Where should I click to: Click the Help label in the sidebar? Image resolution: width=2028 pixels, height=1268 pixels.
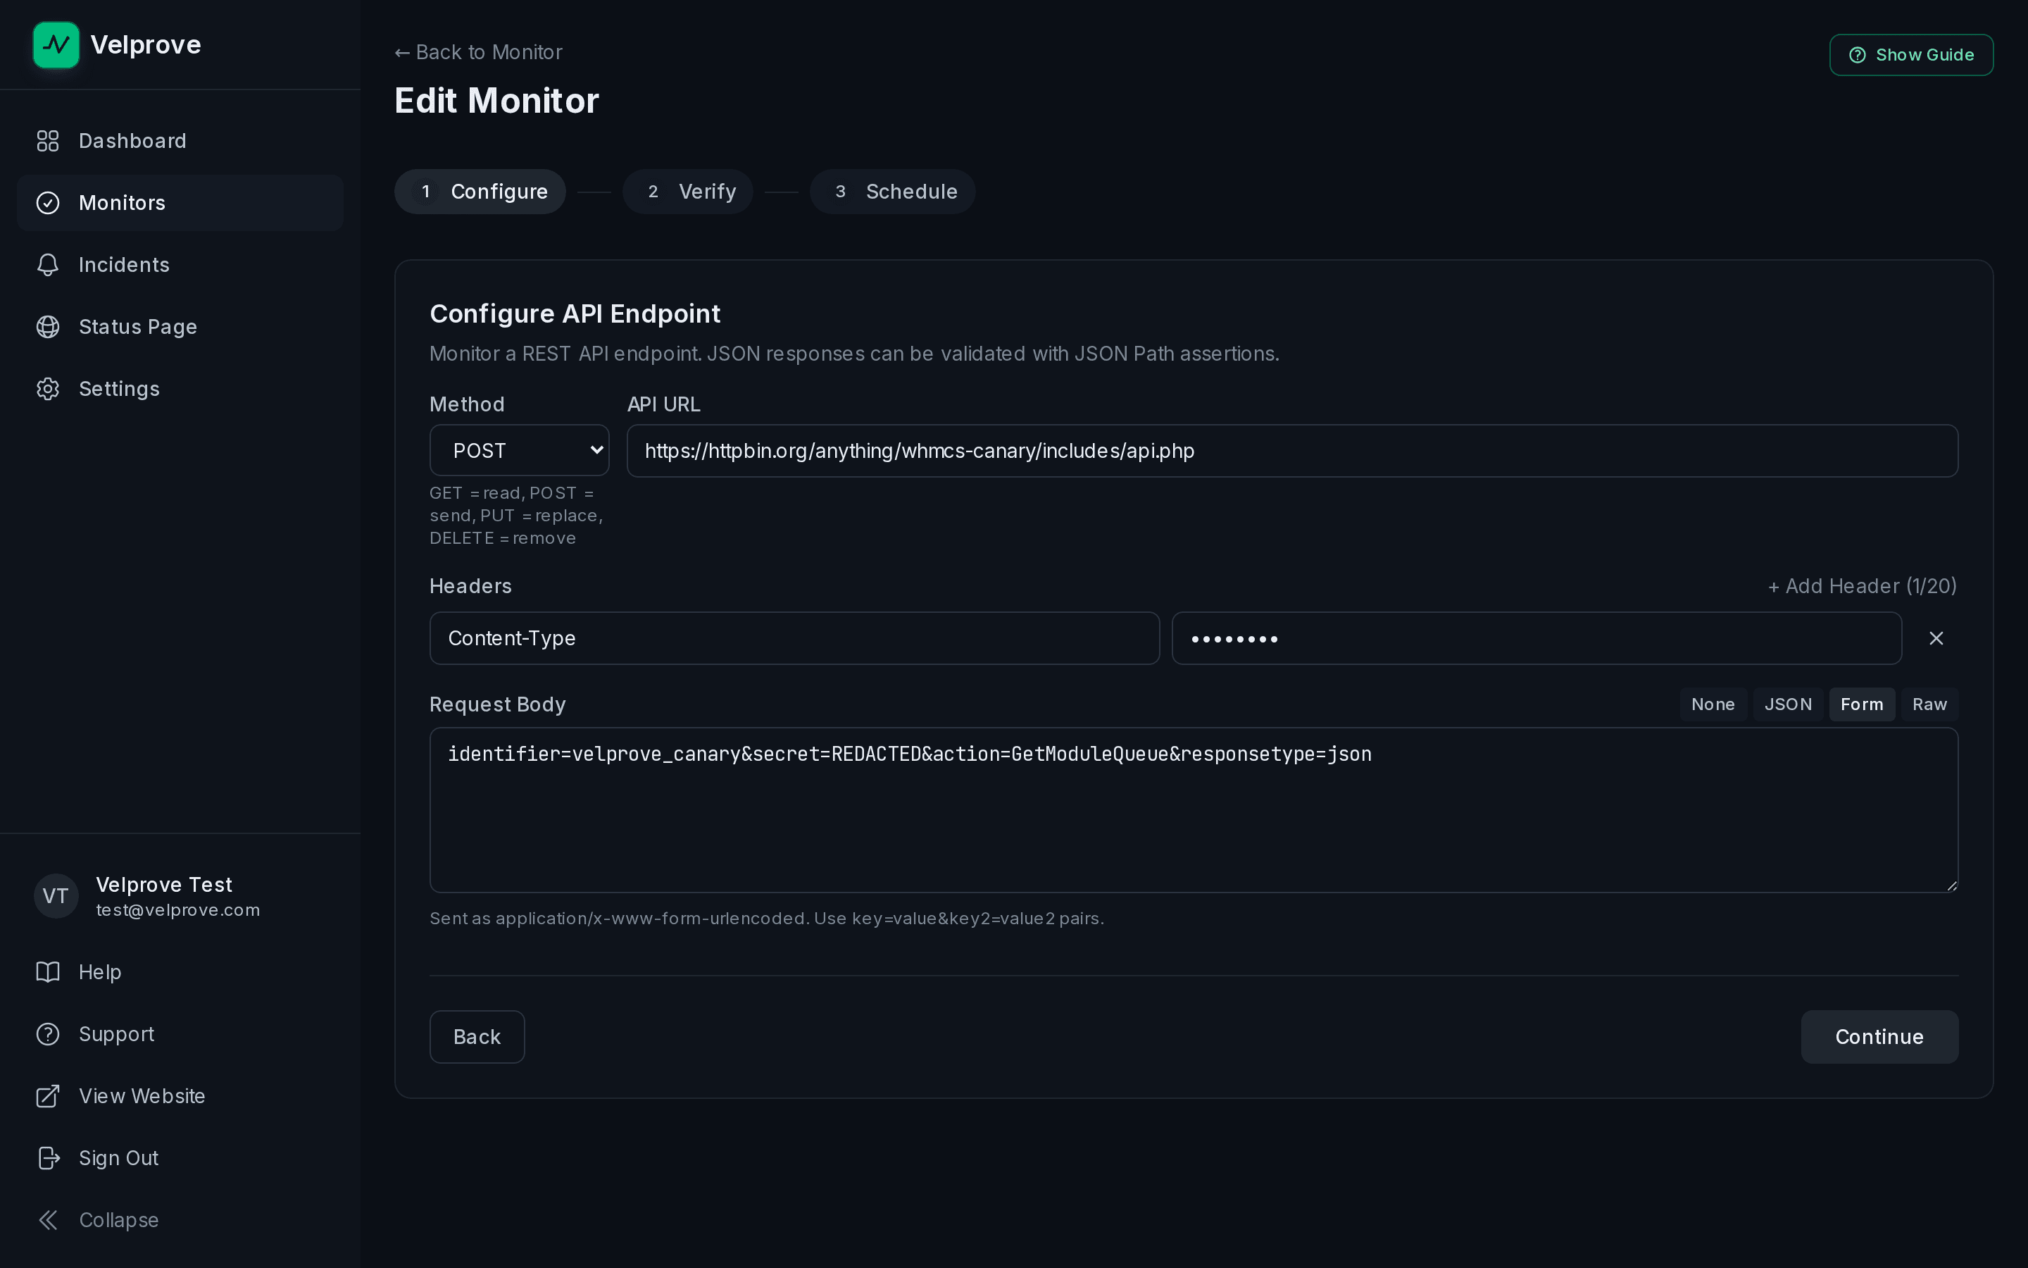(100, 972)
